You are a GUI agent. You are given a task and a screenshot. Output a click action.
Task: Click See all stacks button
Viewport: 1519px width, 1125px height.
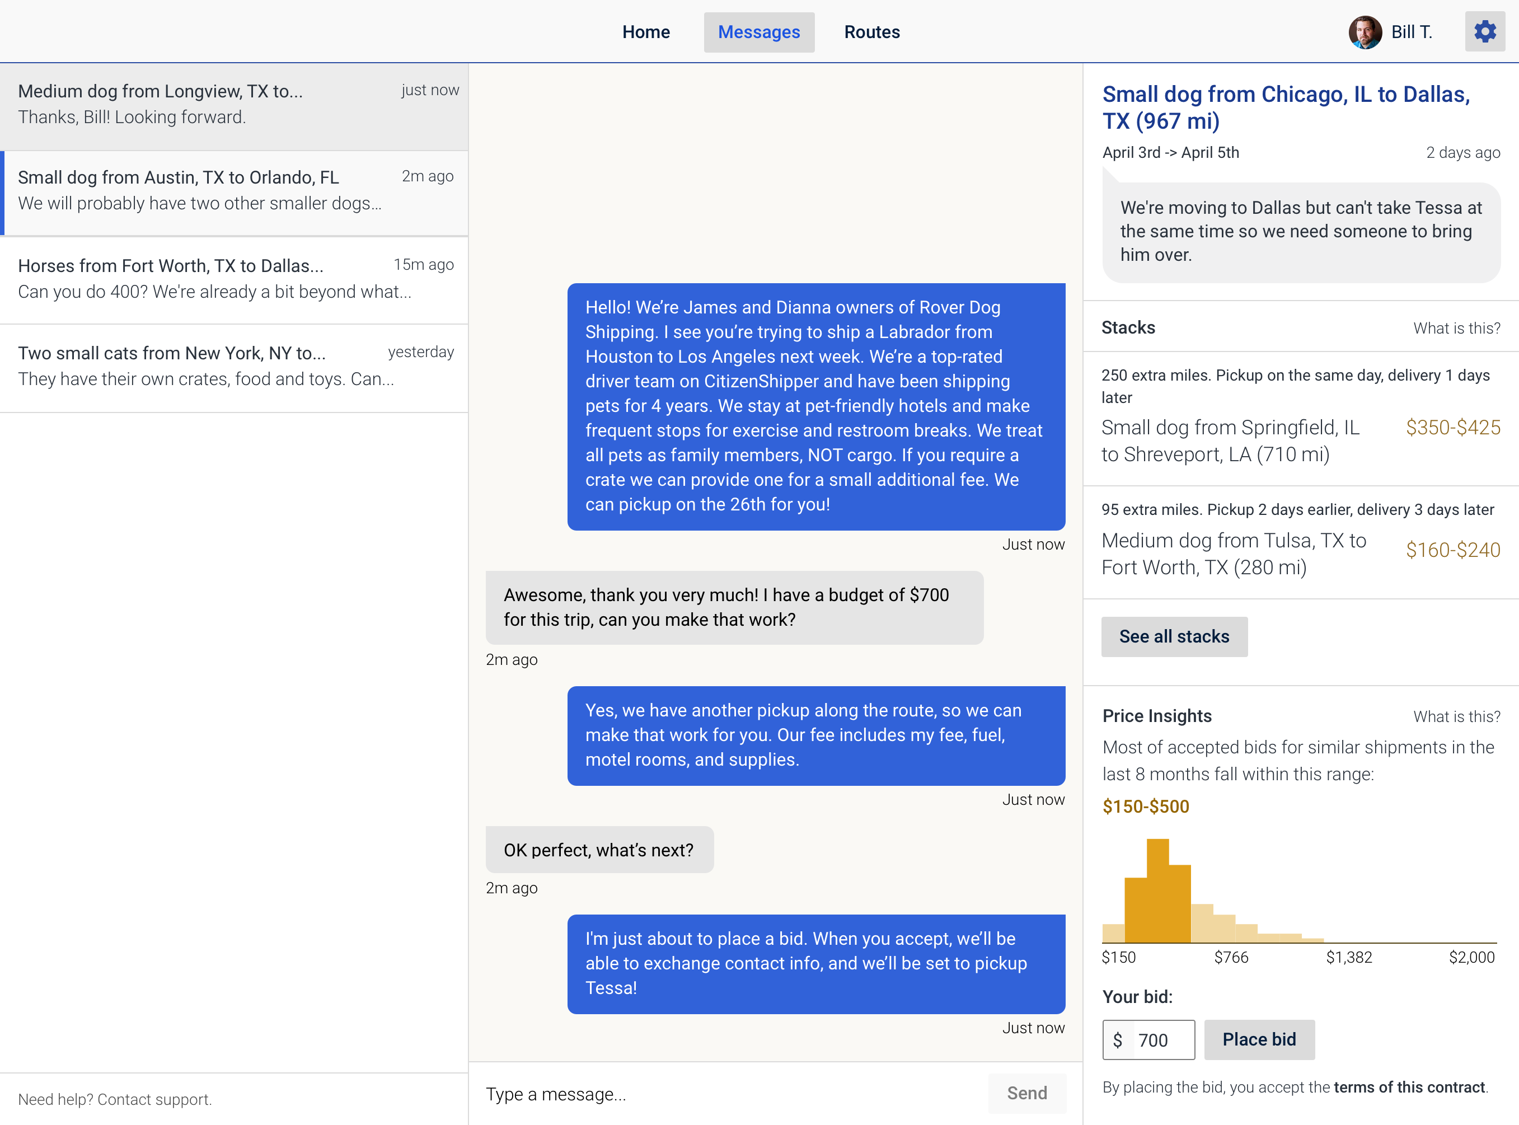coord(1174,637)
